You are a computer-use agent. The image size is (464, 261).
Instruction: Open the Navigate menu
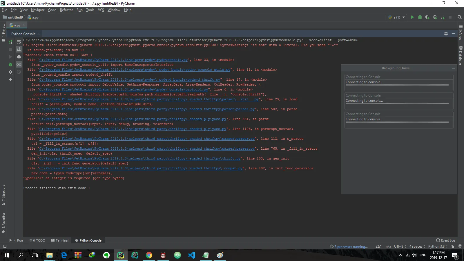click(x=38, y=10)
